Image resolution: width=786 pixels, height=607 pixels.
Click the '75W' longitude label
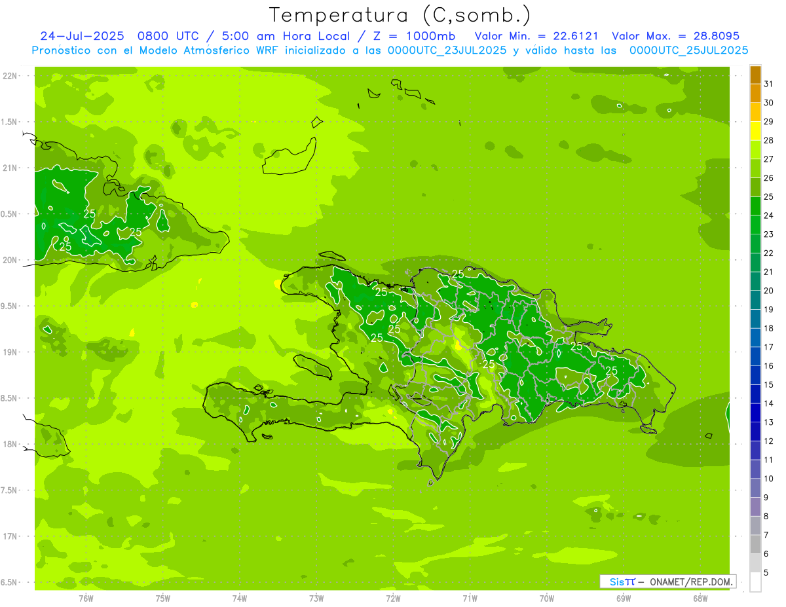pos(163,598)
